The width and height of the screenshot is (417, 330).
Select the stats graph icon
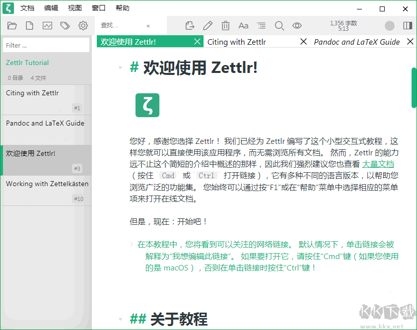click(47, 25)
